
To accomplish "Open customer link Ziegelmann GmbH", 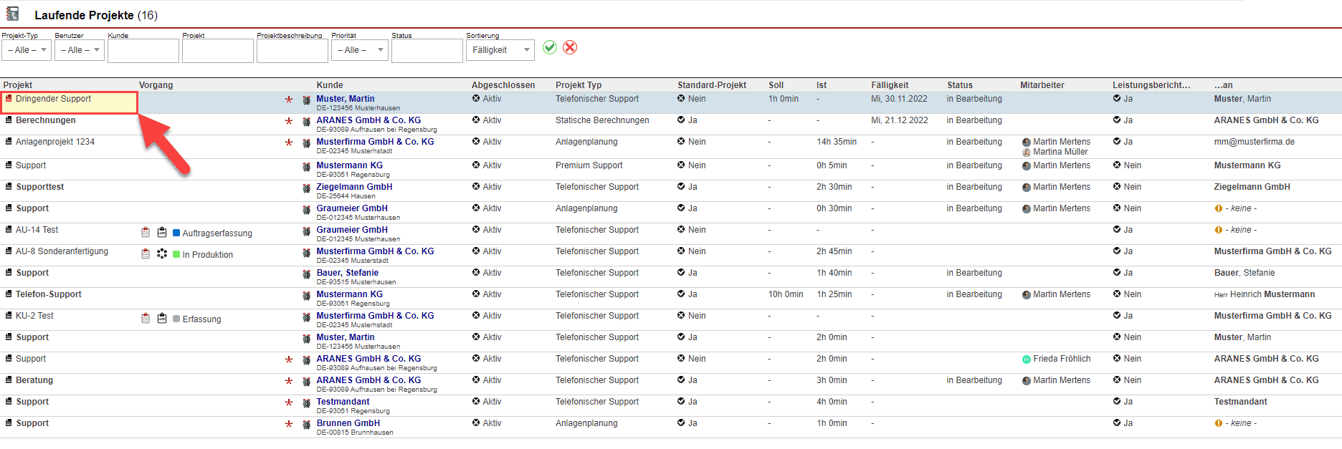I will pyautogui.click(x=354, y=187).
